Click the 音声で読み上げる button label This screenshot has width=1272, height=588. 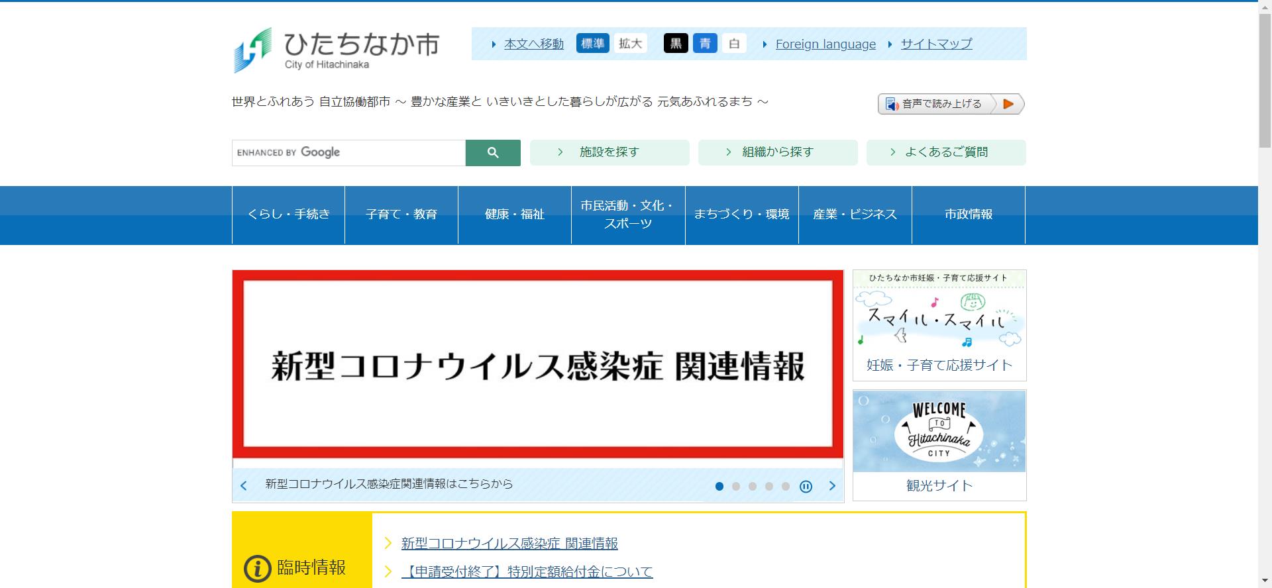[942, 104]
